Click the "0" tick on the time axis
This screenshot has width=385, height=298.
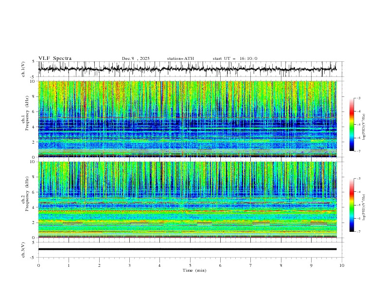[38, 265]
